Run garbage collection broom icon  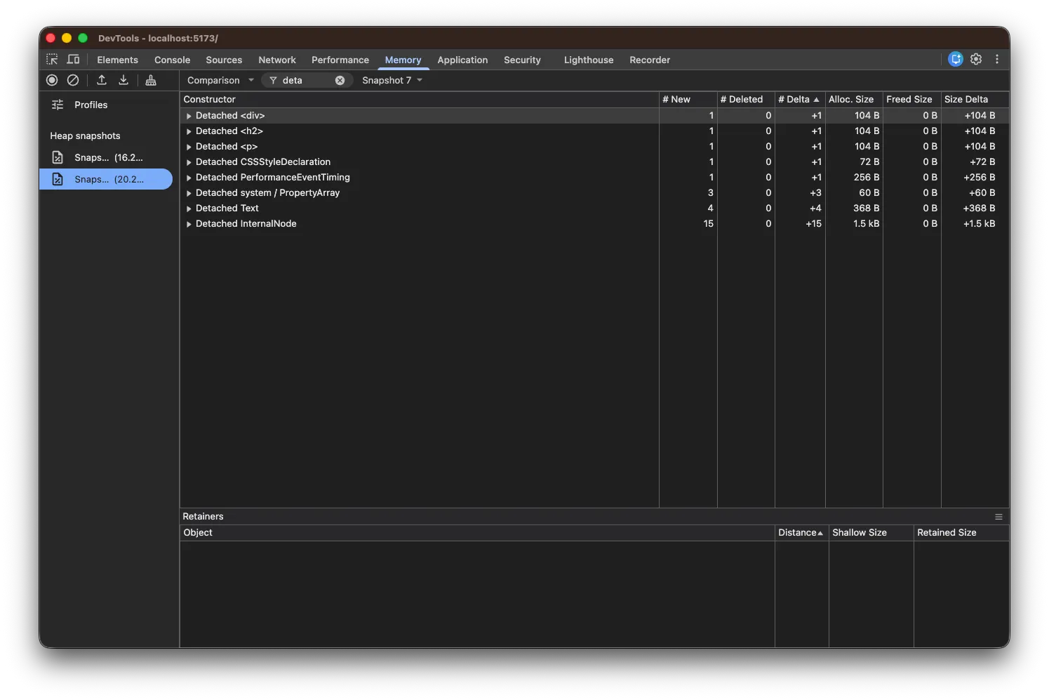[151, 80]
